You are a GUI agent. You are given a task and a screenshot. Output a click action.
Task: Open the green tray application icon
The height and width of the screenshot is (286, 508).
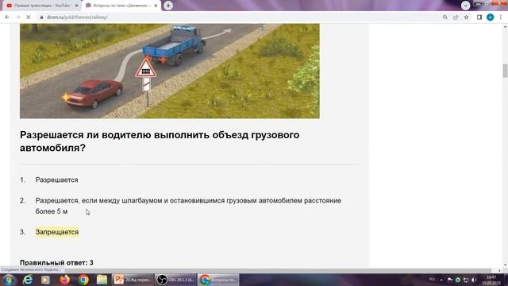click(458, 280)
